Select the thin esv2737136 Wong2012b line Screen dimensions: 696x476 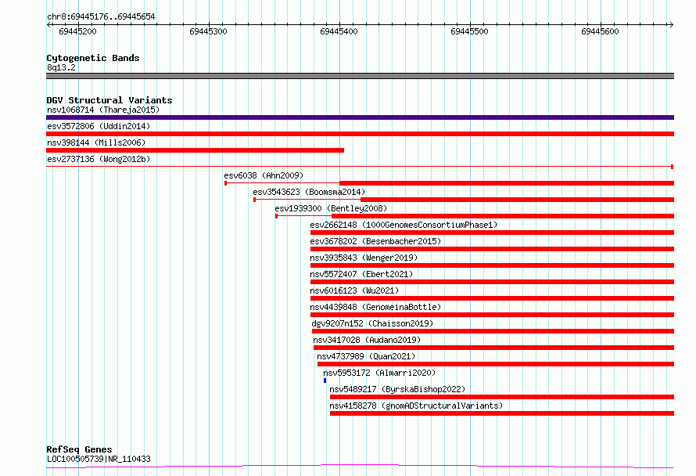click(360, 167)
